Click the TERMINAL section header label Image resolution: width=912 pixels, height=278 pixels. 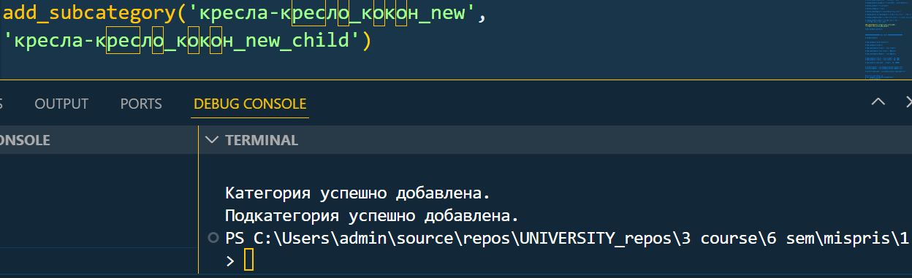coord(262,140)
